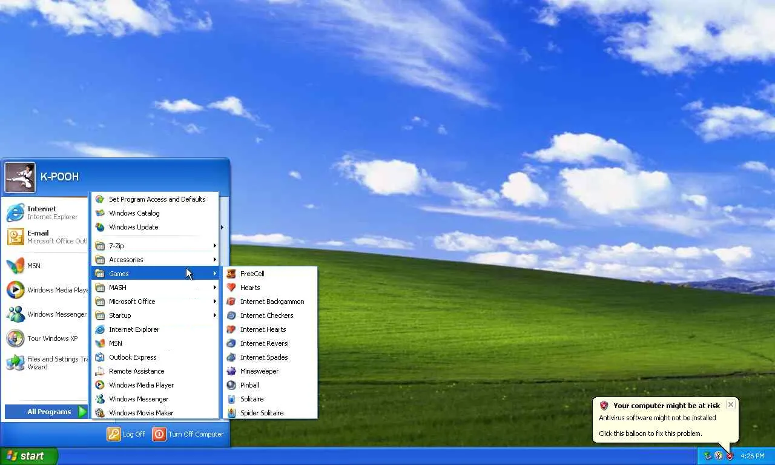Click the Outlook Express icon

[x=99, y=357]
